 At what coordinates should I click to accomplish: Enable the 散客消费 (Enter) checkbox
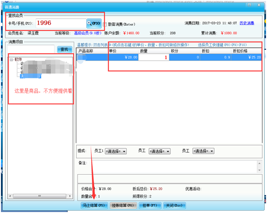(105, 24)
